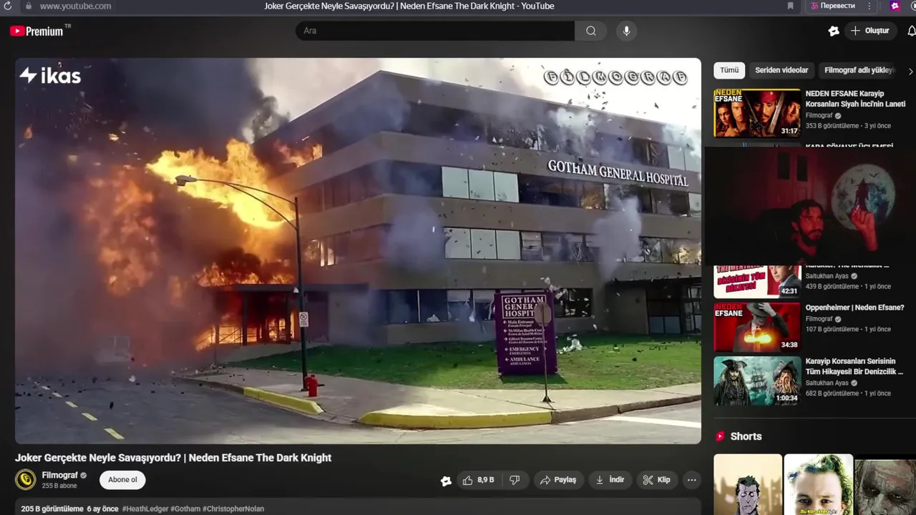
Task: Open the Oppenheimer Neden Efsane thumbnail
Action: (x=757, y=327)
